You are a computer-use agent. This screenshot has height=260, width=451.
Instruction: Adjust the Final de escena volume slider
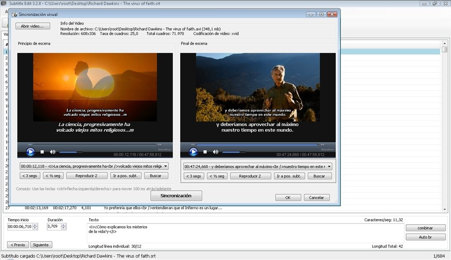point(234,152)
